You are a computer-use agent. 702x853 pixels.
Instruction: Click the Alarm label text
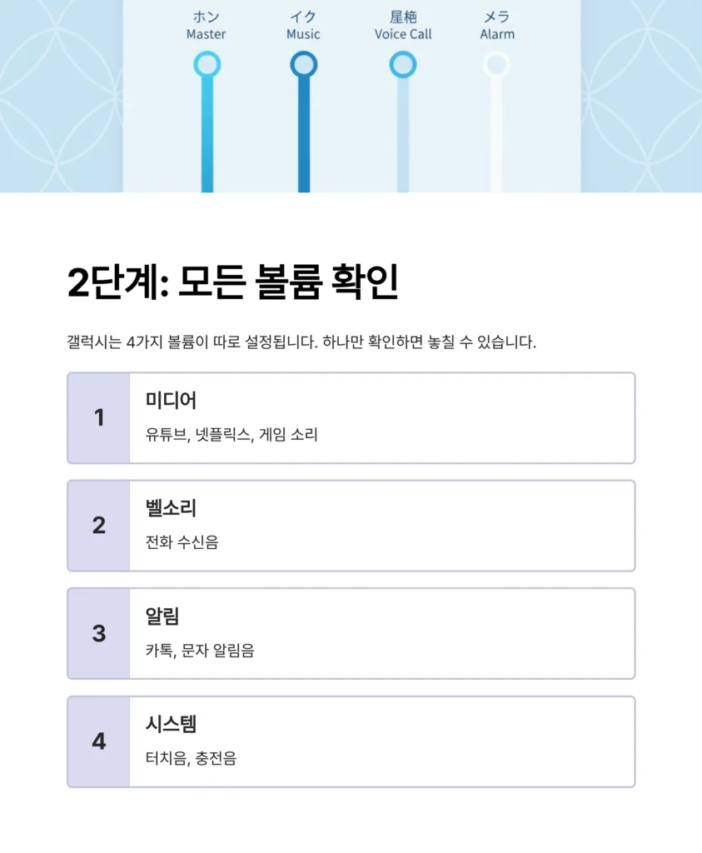(x=497, y=34)
